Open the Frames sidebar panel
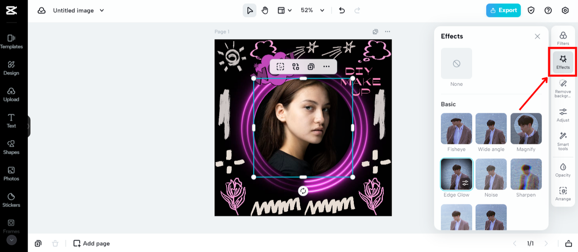The height and width of the screenshot is (252, 578). (11, 226)
